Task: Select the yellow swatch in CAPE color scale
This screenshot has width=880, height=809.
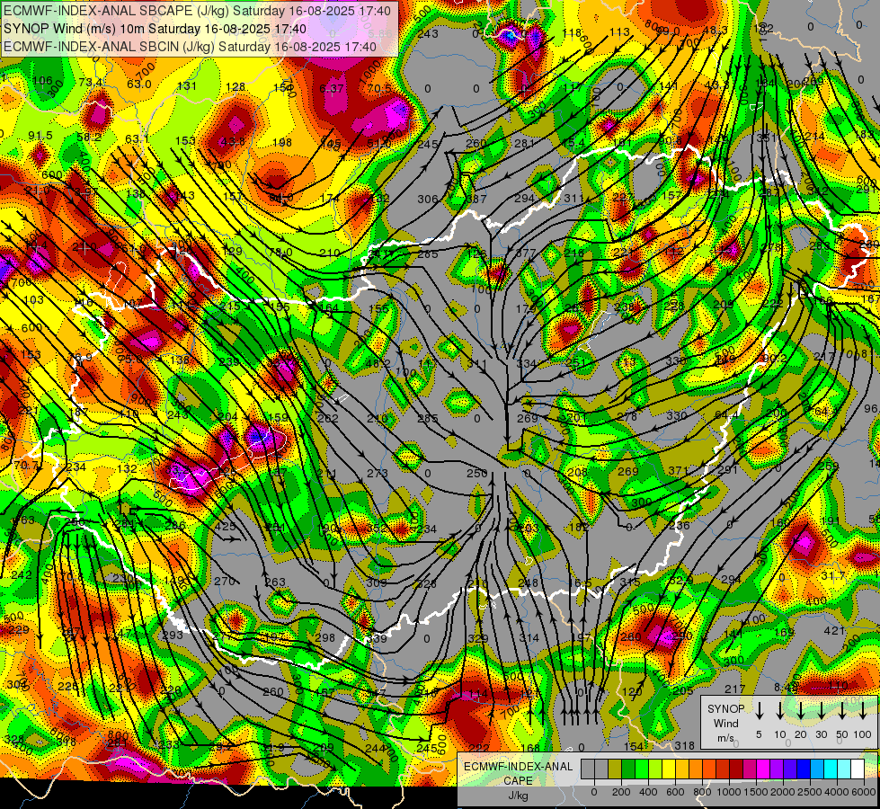Action: [669, 769]
